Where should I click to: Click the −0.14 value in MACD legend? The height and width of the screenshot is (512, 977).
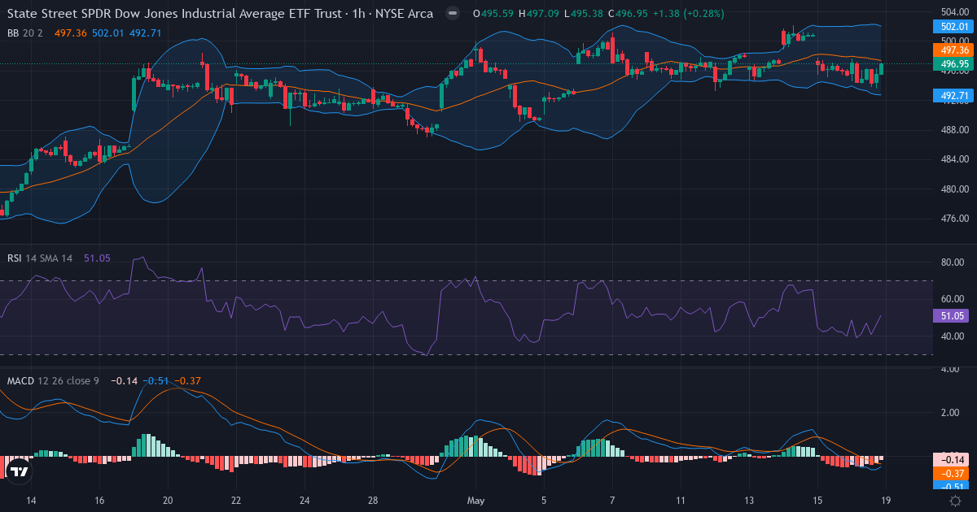pos(124,380)
